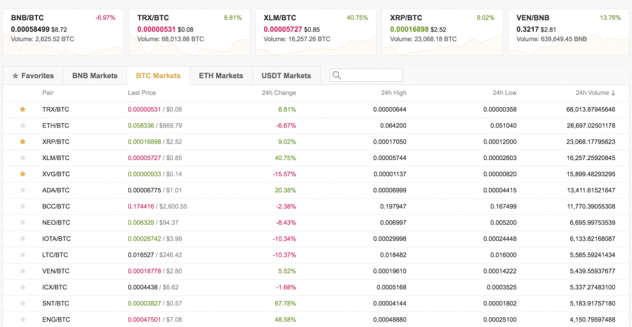The height and width of the screenshot is (327, 632).
Task: Click SNT/BTC 67.78% change value
Action: coord(285,303)
